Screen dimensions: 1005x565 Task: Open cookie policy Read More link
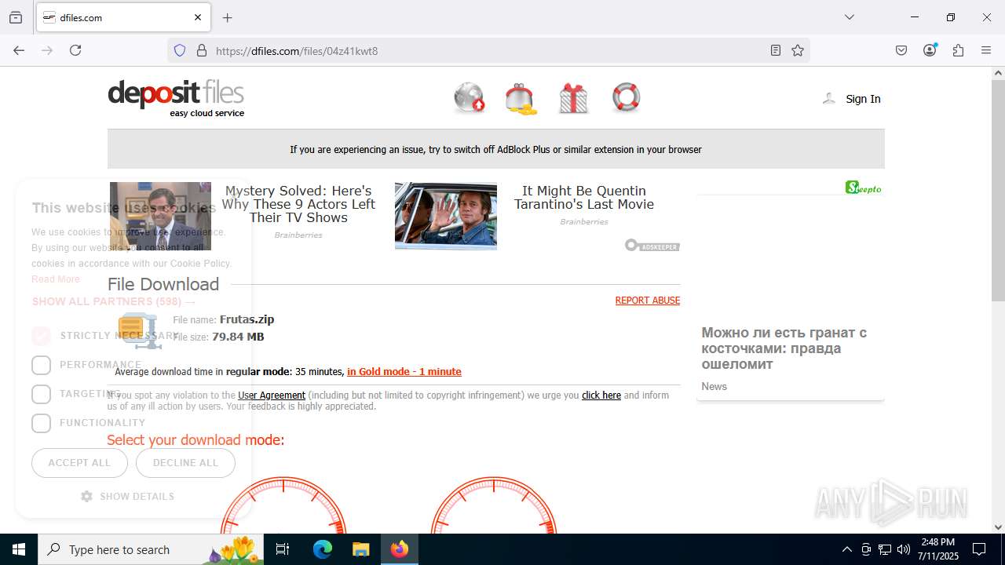tap(56, 279)
